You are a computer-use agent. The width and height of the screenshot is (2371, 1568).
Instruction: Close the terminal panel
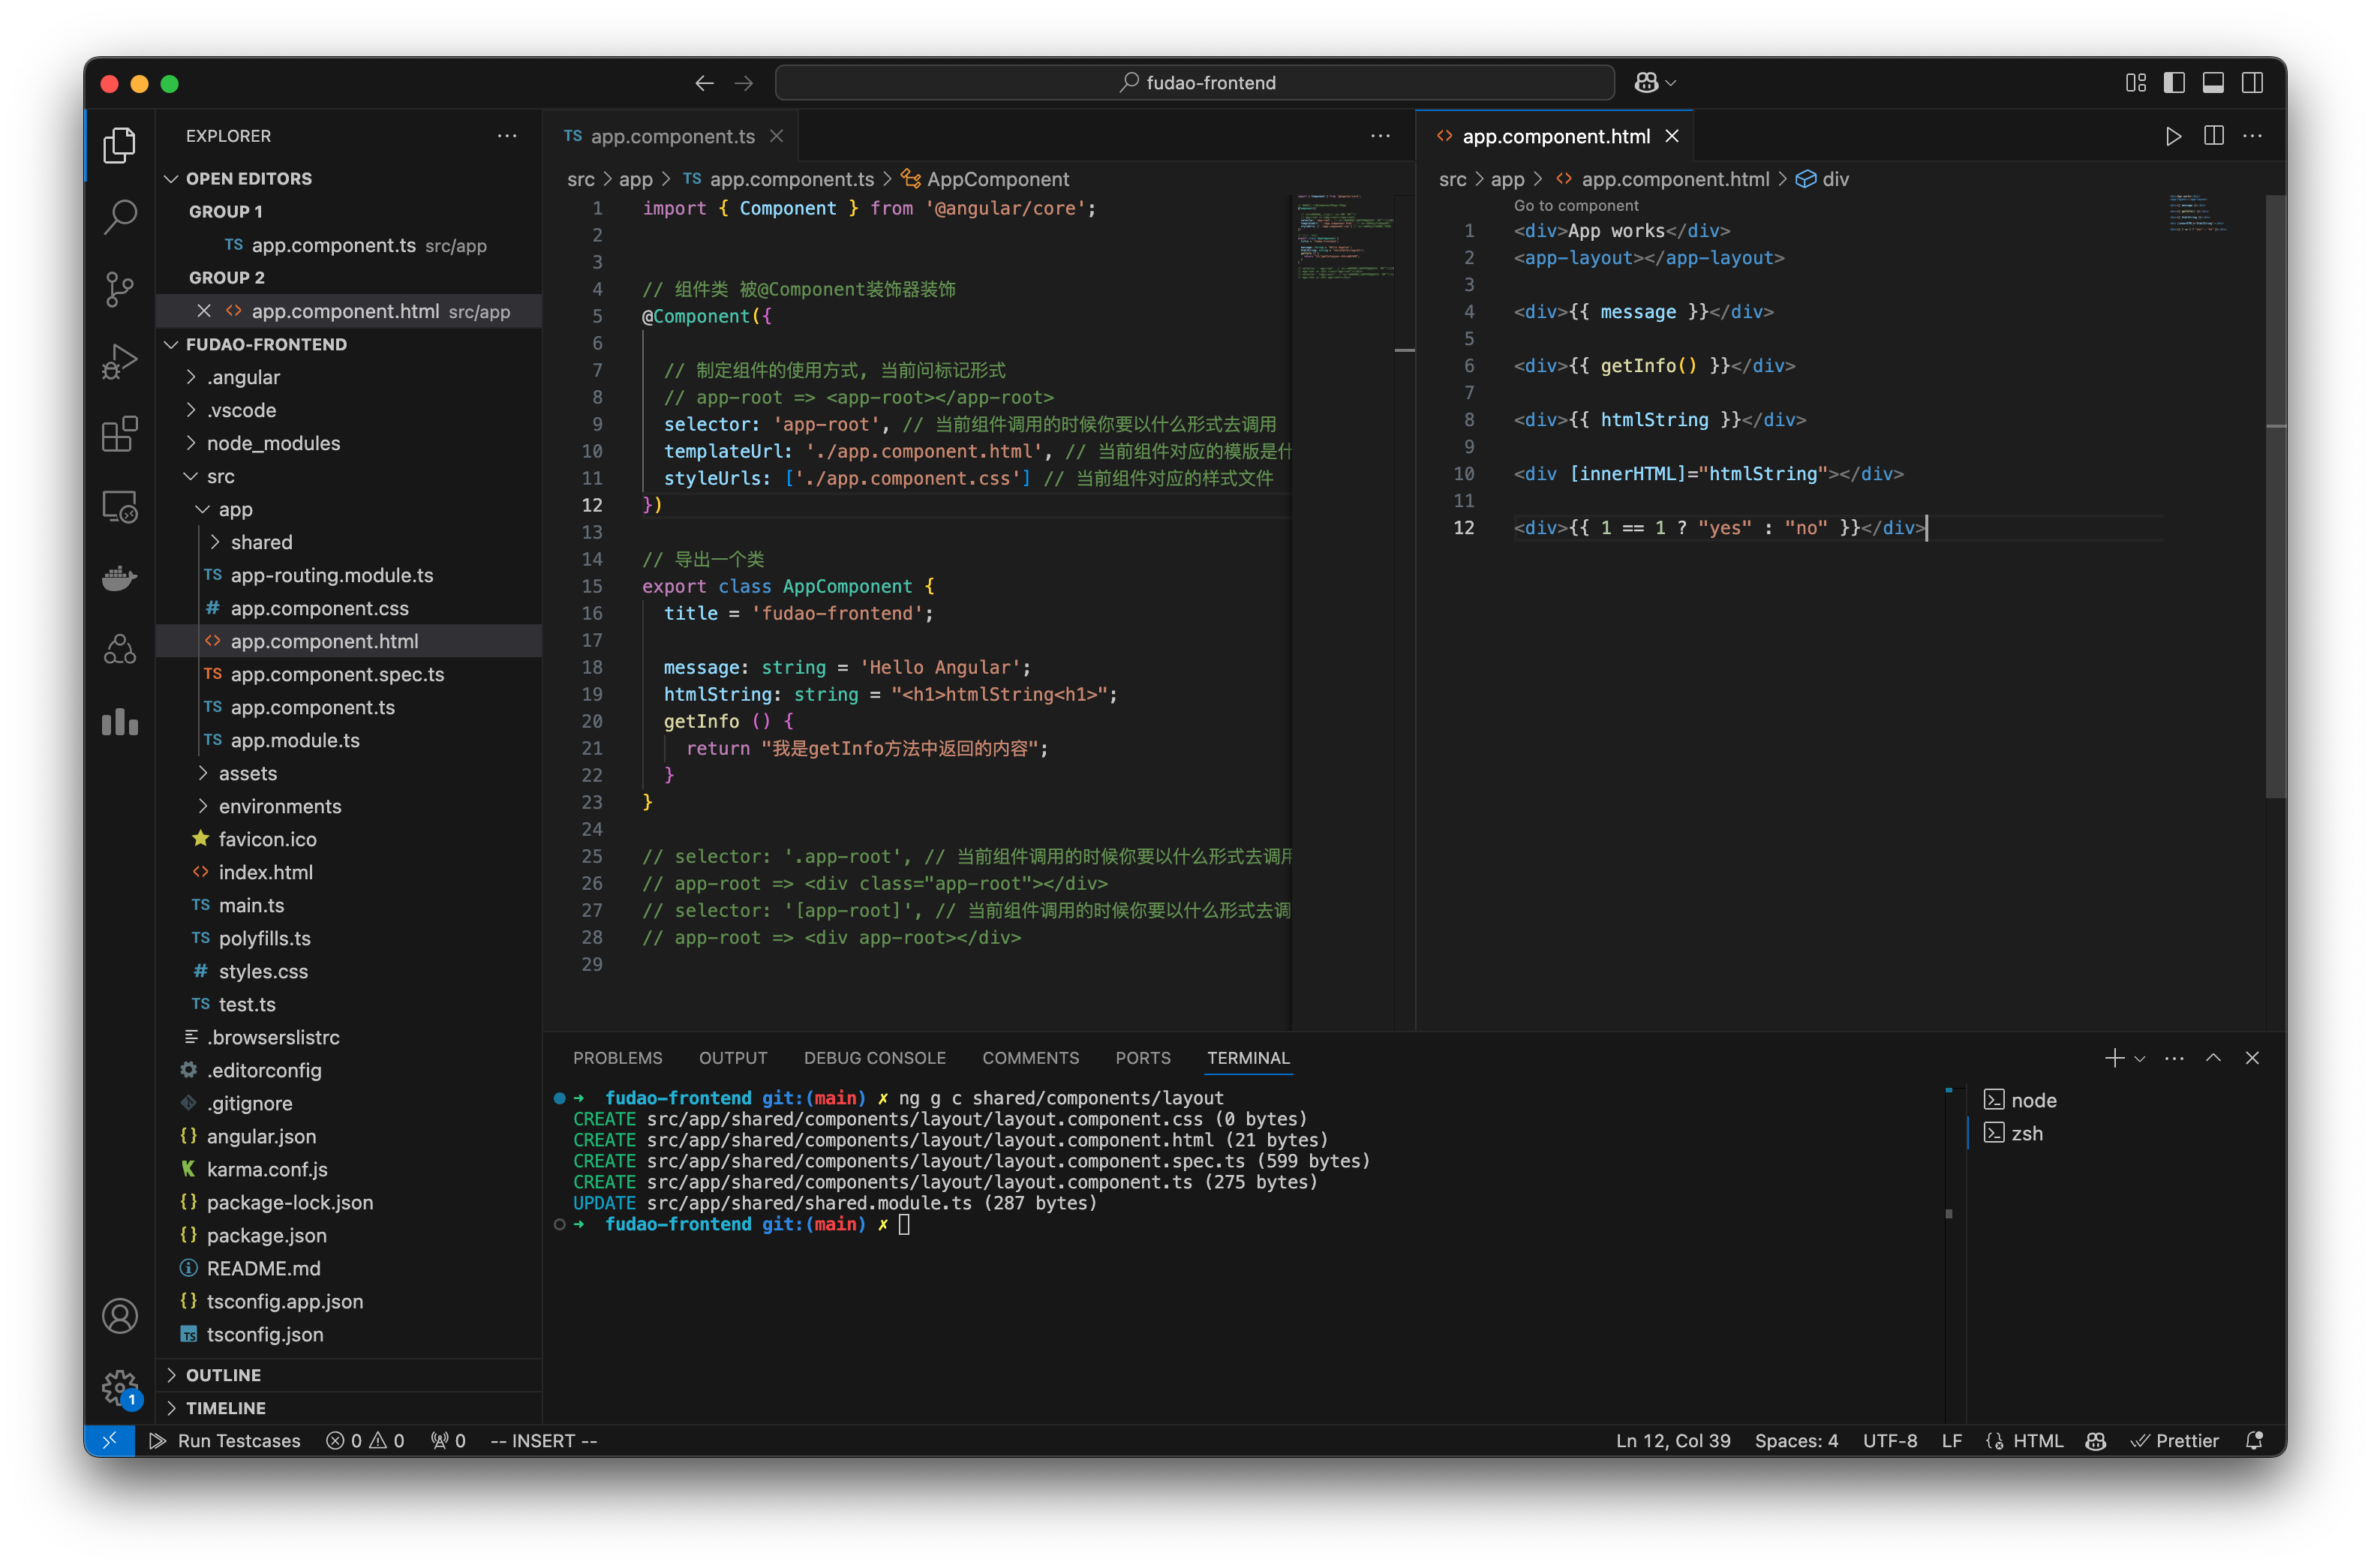pyautogui.click(x=2252, y=1058)
